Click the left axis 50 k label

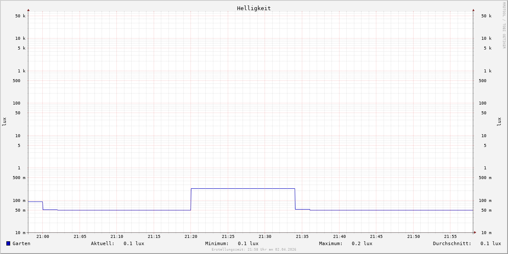coord(20,16)
